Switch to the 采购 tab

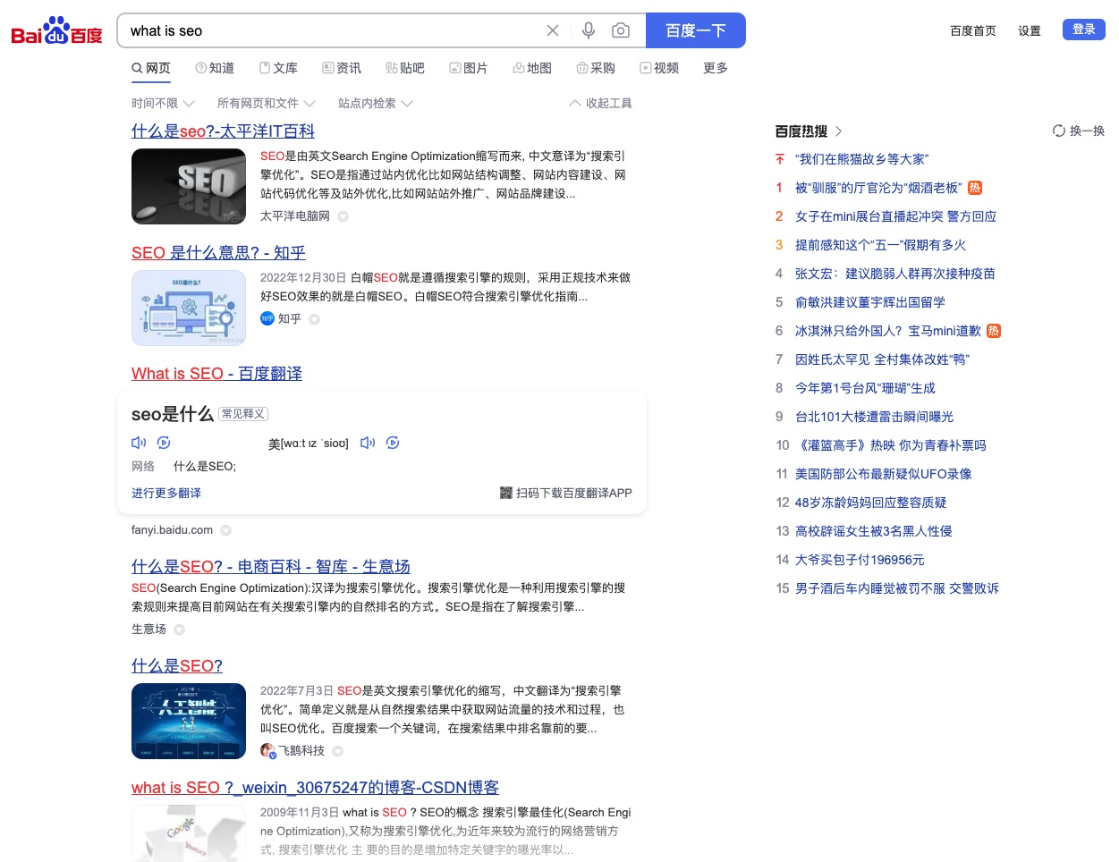[596, 68]
